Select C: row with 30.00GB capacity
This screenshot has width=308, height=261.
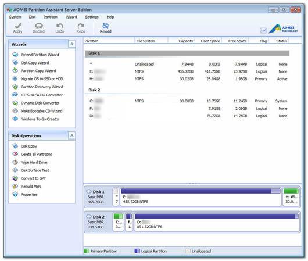(x=187, y=101)
